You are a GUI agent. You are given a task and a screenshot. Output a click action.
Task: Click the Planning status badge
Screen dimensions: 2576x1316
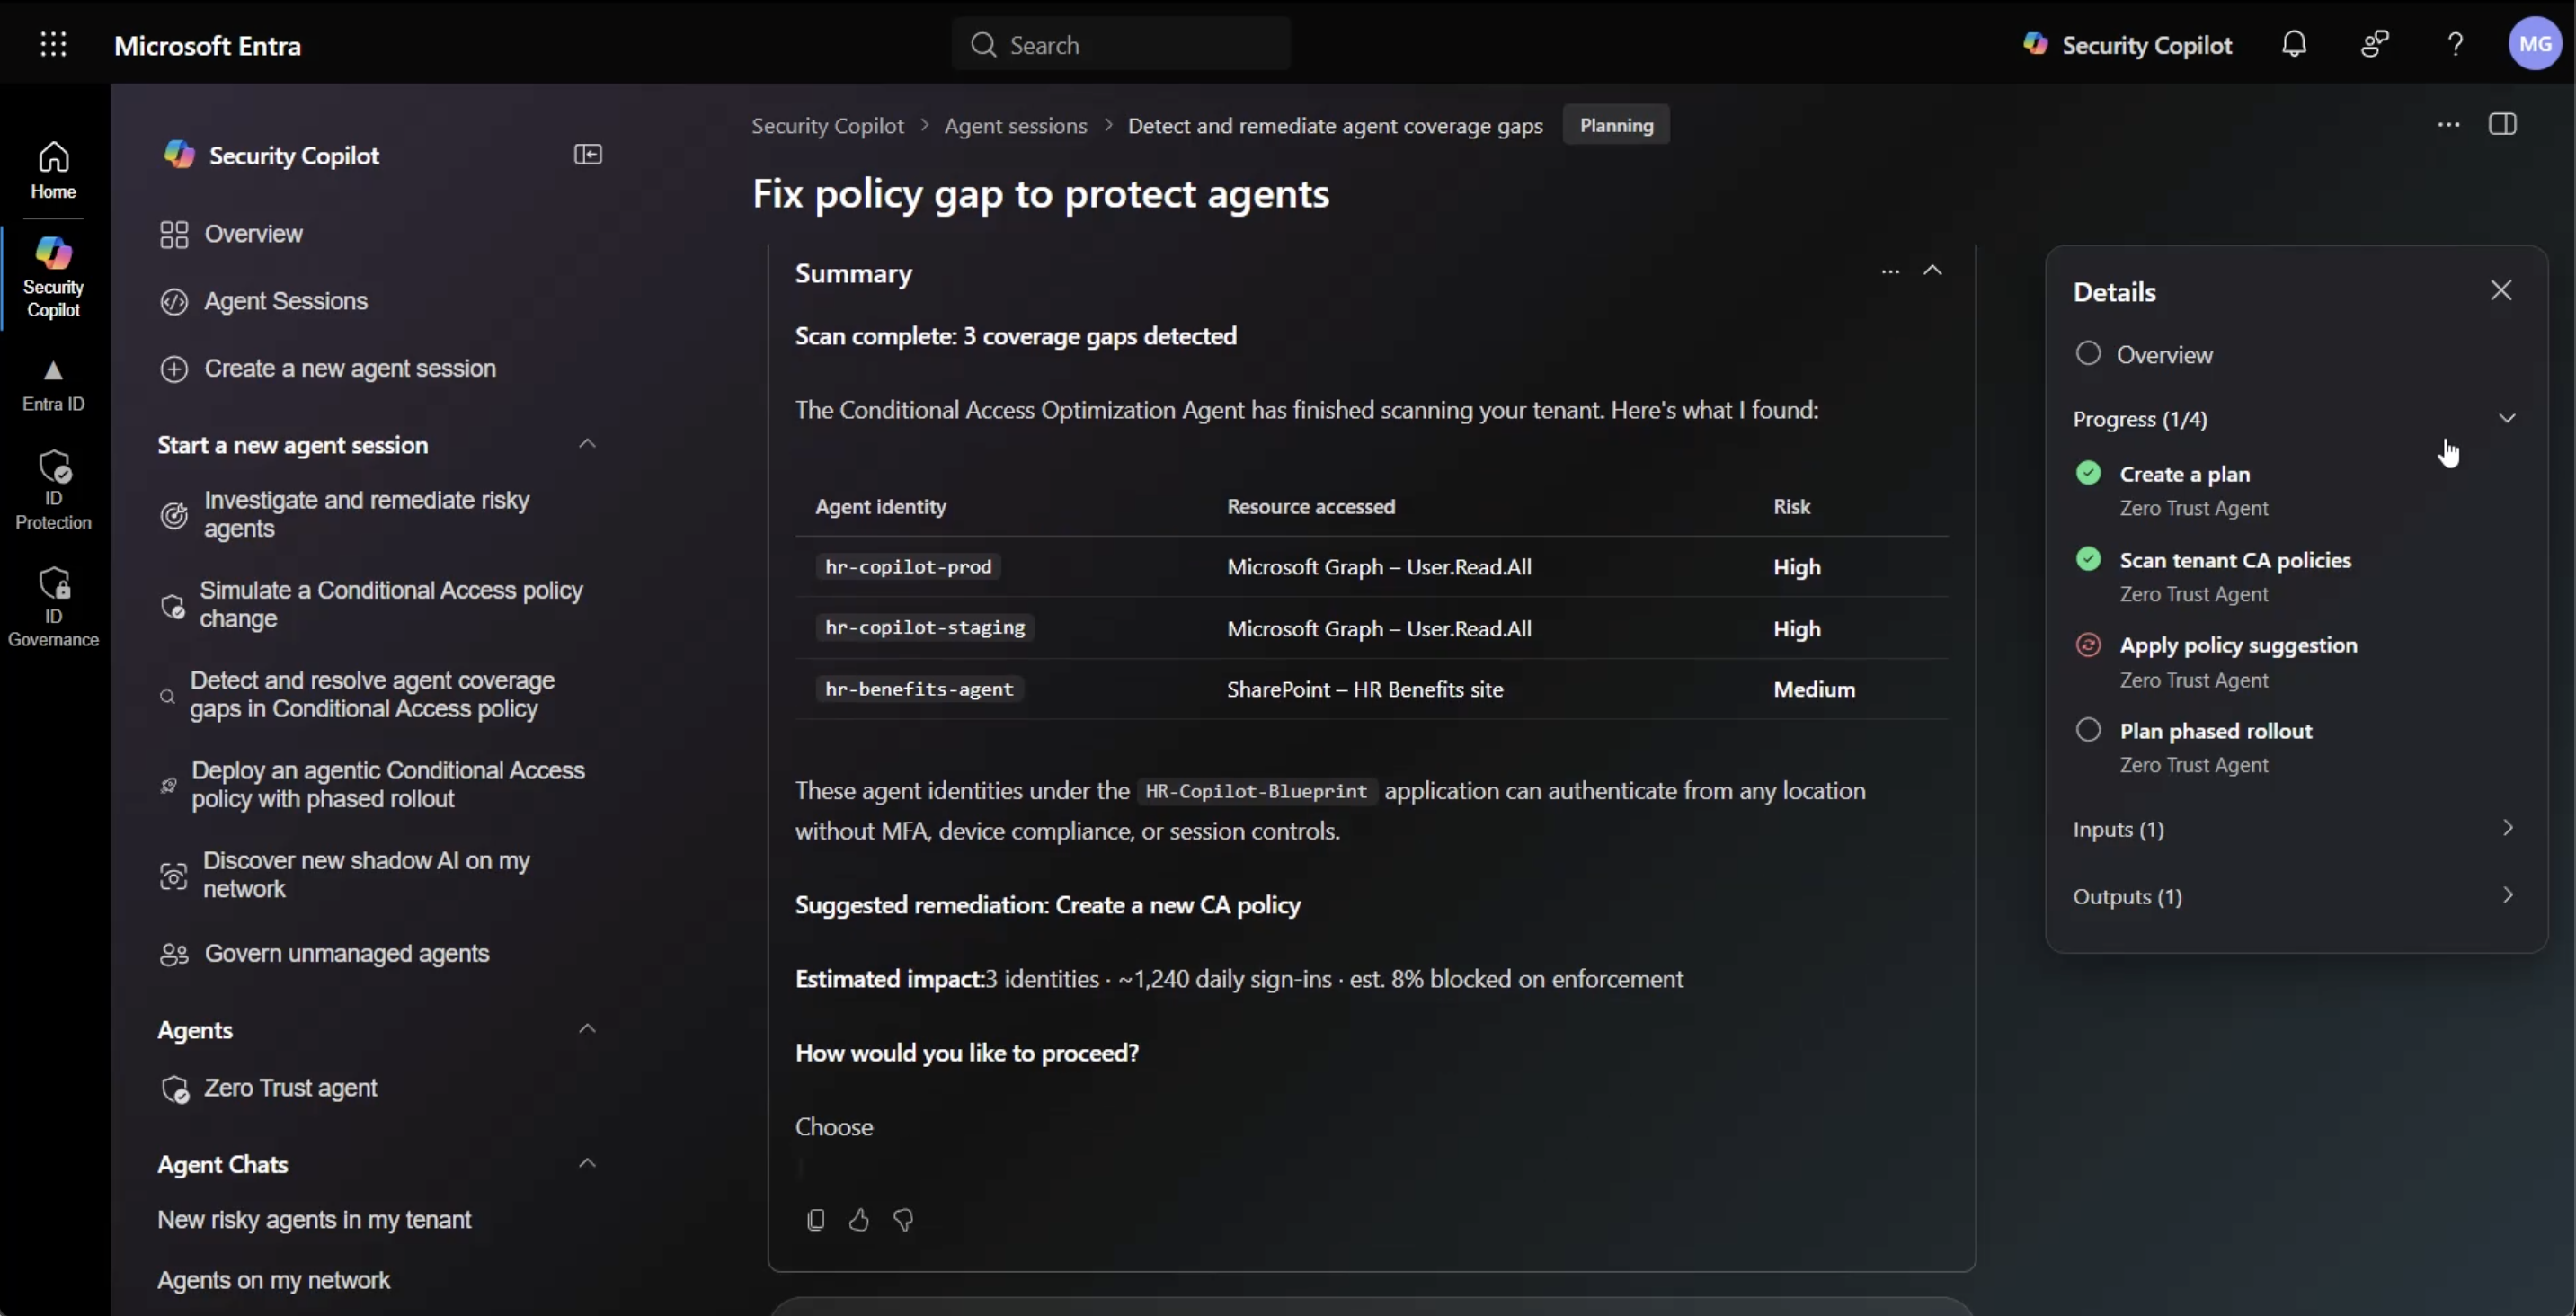[x=1616, y=125]
